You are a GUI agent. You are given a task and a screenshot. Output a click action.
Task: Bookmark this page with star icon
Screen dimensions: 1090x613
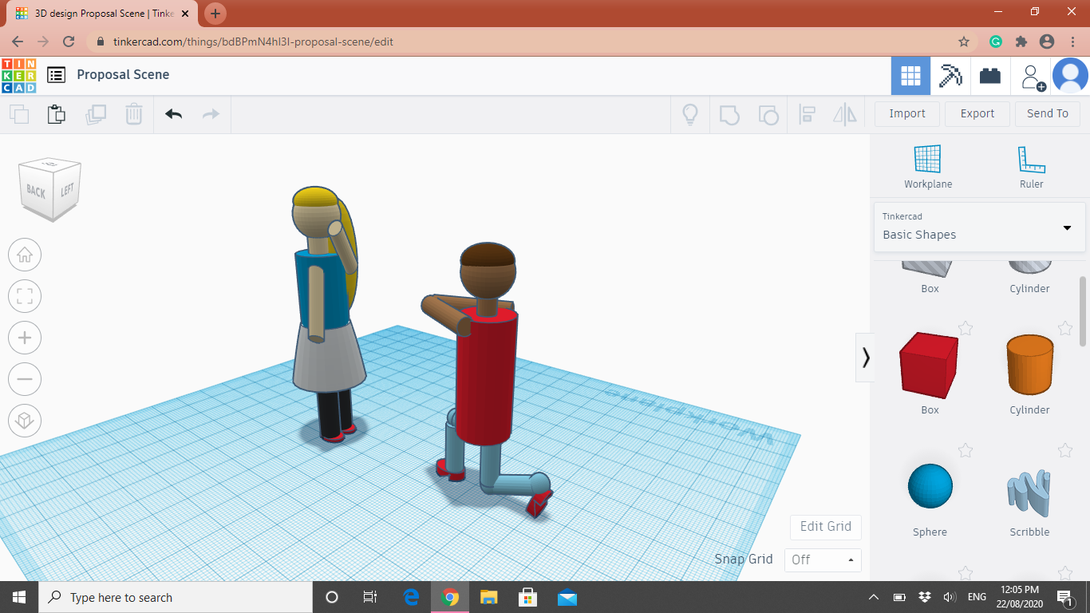coord(964,42)
